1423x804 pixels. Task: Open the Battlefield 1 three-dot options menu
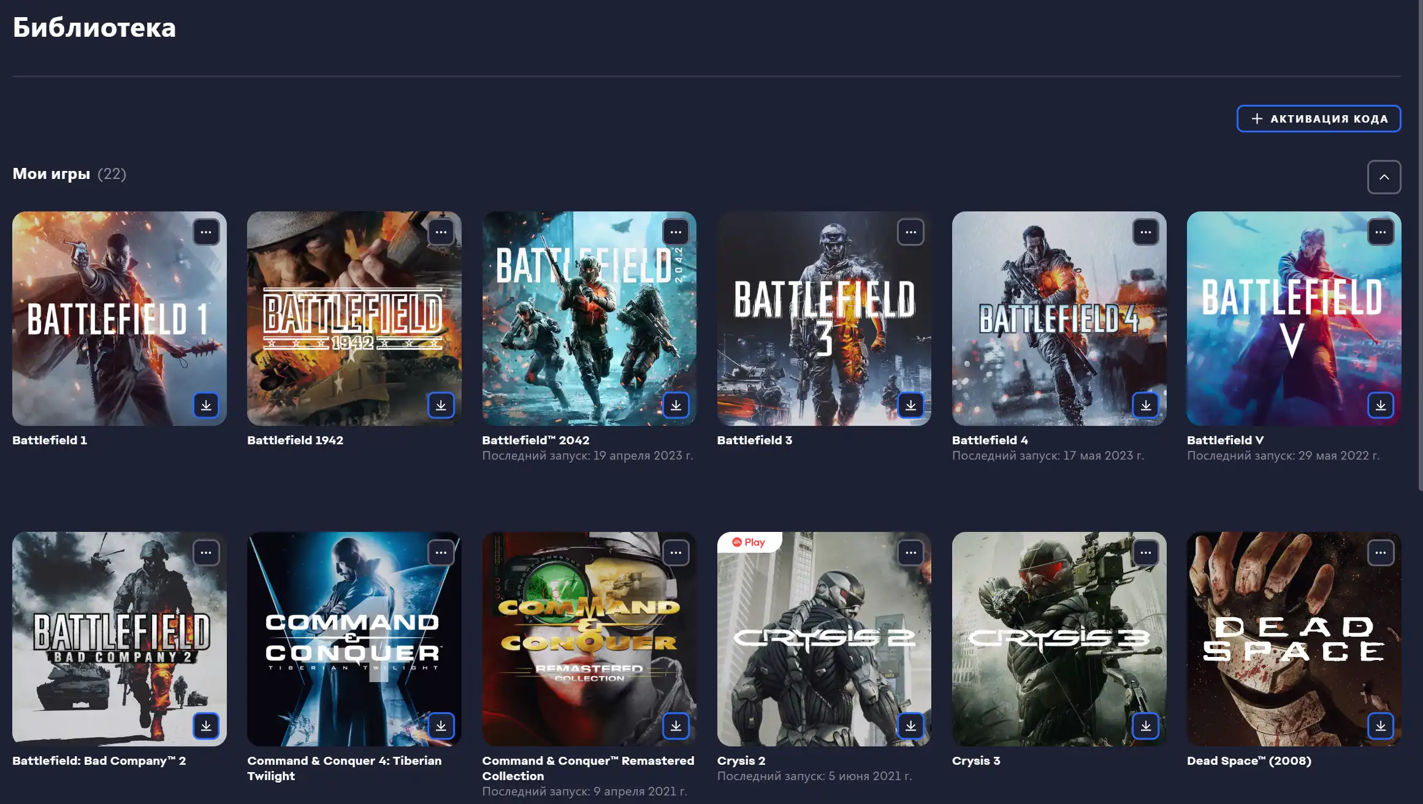206,232
